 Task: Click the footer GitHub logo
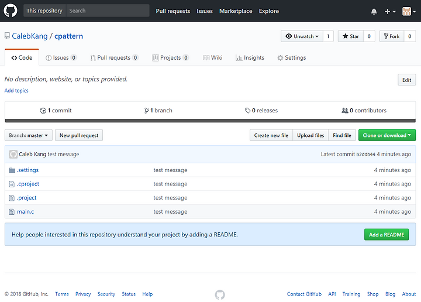(x=220, y=294)
